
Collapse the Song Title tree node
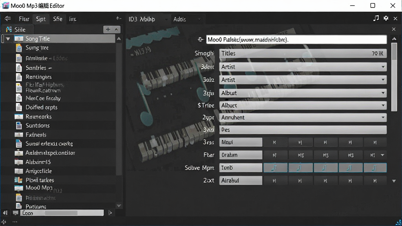coord(8,39)
